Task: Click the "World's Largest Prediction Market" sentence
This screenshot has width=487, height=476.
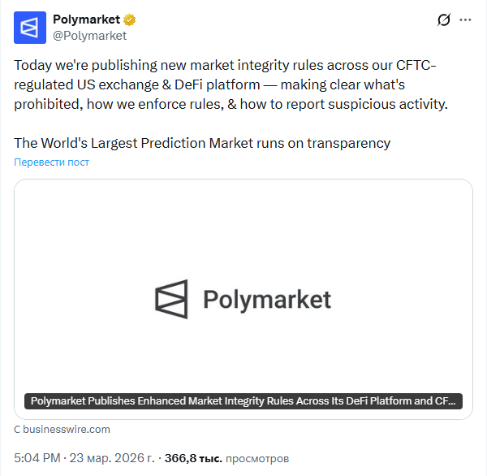Action: point(202,143)
